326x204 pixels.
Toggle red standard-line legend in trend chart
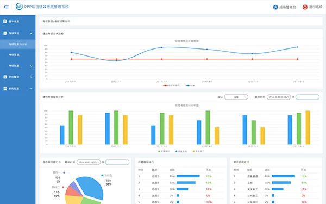[171, 85]
